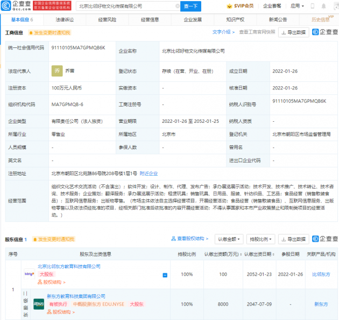Click the bling shareholder logo thumbnail
339x320 pixels.
[30, 274]
